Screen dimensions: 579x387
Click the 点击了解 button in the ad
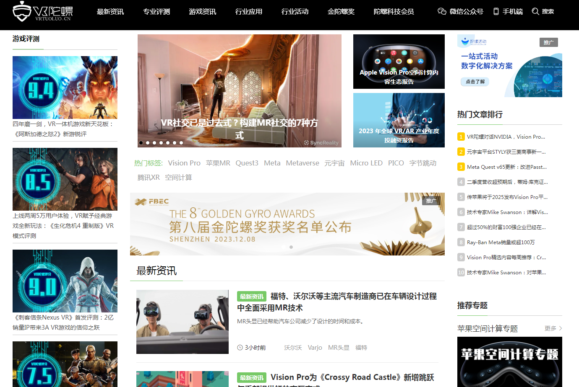click(475, 82)
